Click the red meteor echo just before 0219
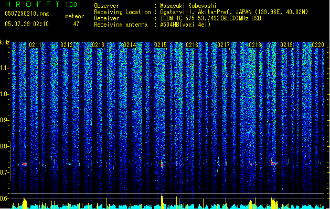Viewport: 330px width, 209px height. [274, 163]
